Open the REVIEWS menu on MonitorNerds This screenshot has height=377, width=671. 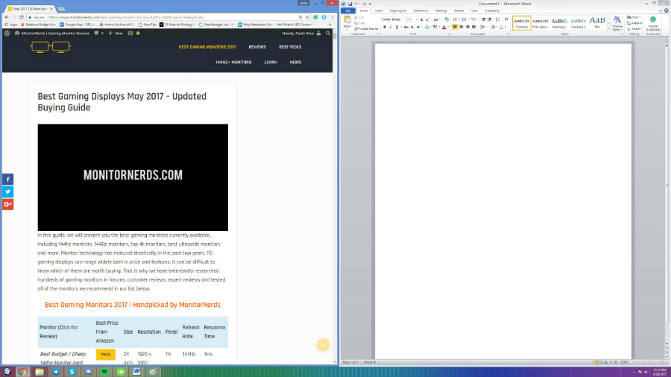click(x=257, y=47)
